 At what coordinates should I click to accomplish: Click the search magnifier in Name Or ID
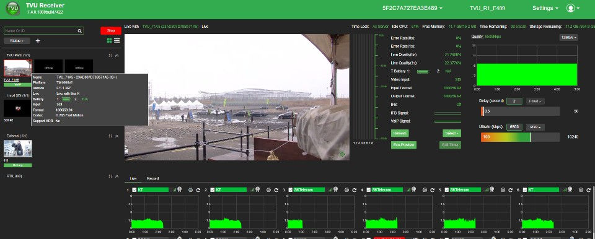(80, 31)
